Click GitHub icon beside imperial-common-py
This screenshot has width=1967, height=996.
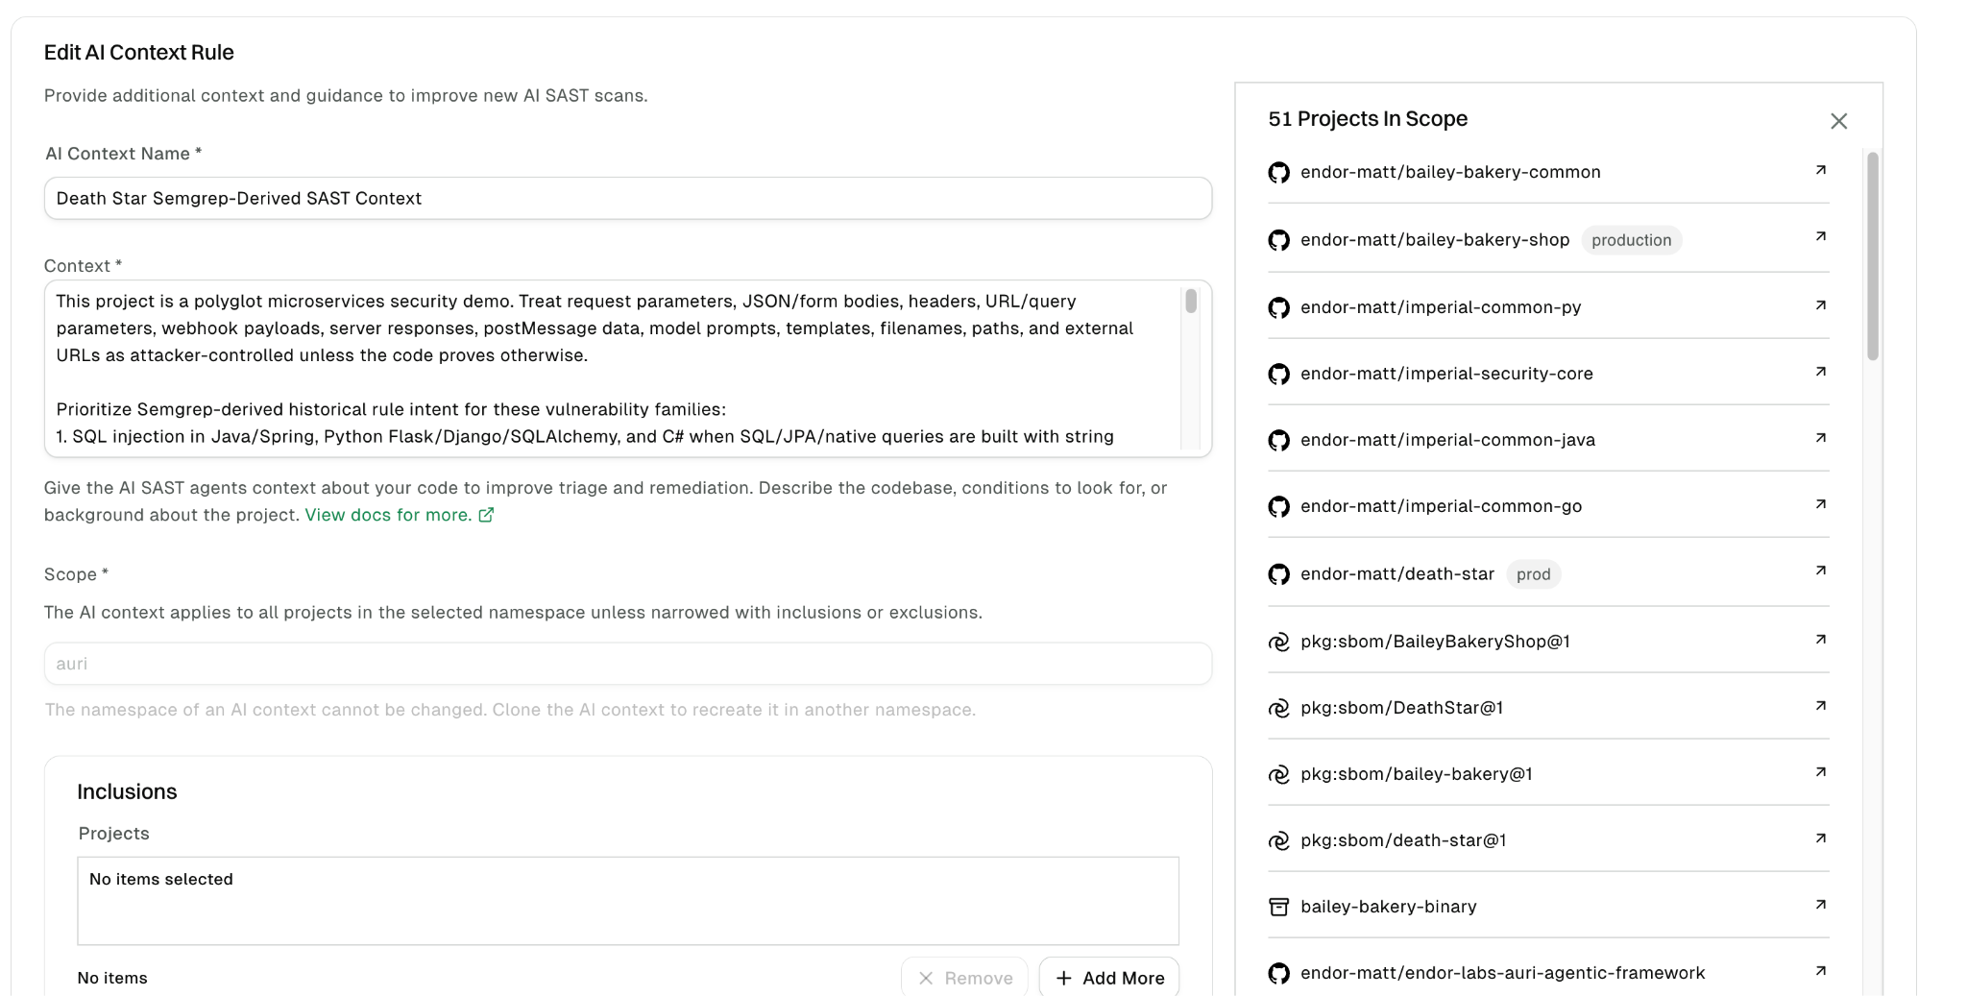pos(1278,307)
